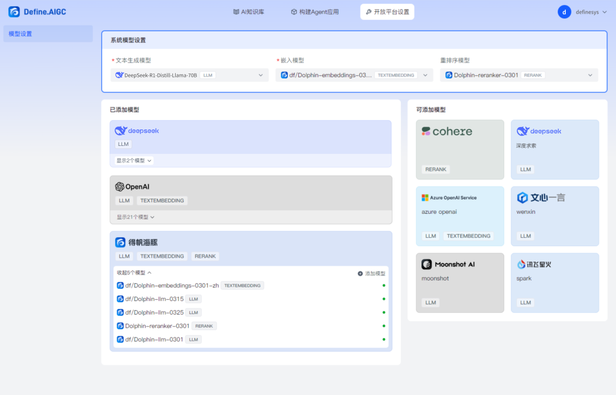This screenshot has width=616, height=395.
Task: Switch to 构建Agent应用 tab
Action: pos(315,12)
